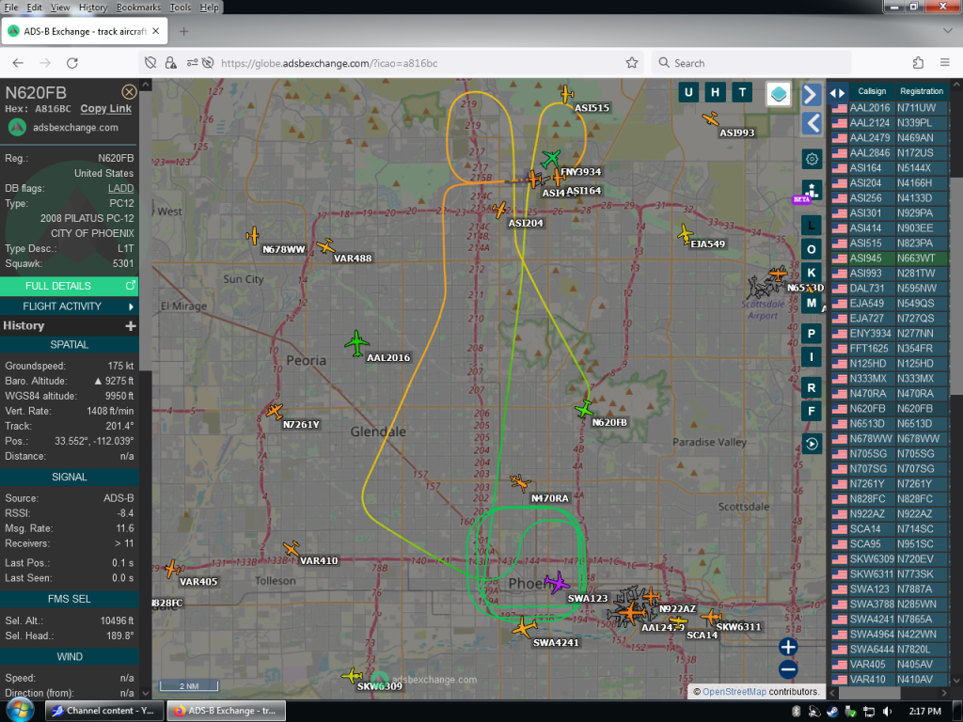Open the Edit menu
The image size is (963, 722).
pos(35,8)
